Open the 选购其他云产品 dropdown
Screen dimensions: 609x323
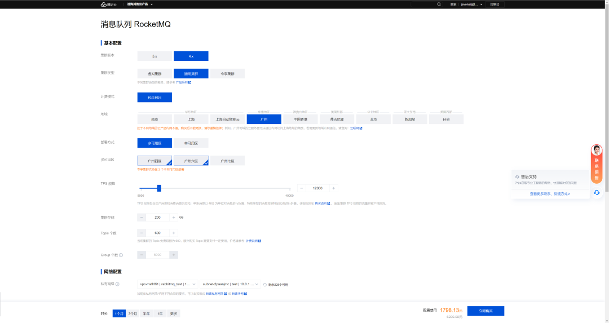tap(140, 5)
